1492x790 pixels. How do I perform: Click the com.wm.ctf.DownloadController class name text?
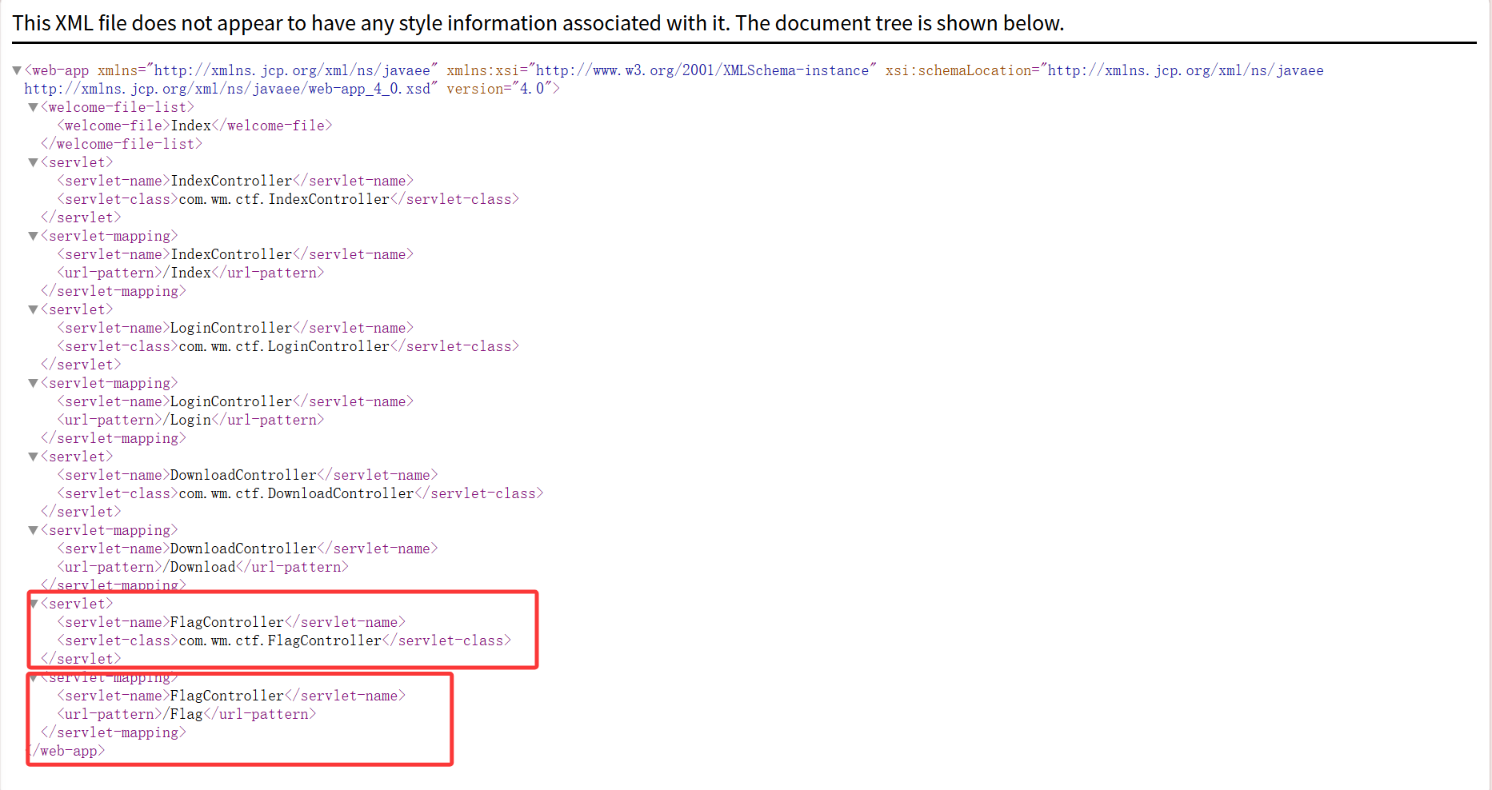(296, 493)
